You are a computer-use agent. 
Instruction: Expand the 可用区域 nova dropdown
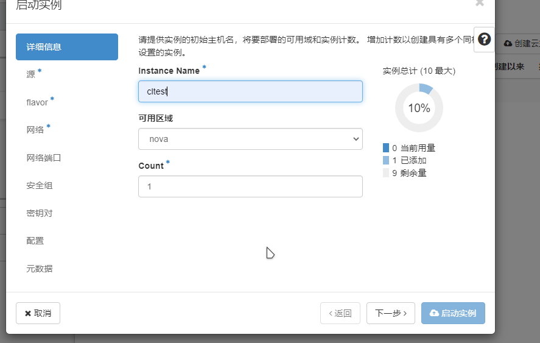pyautogui.click(x=250, y=139)
